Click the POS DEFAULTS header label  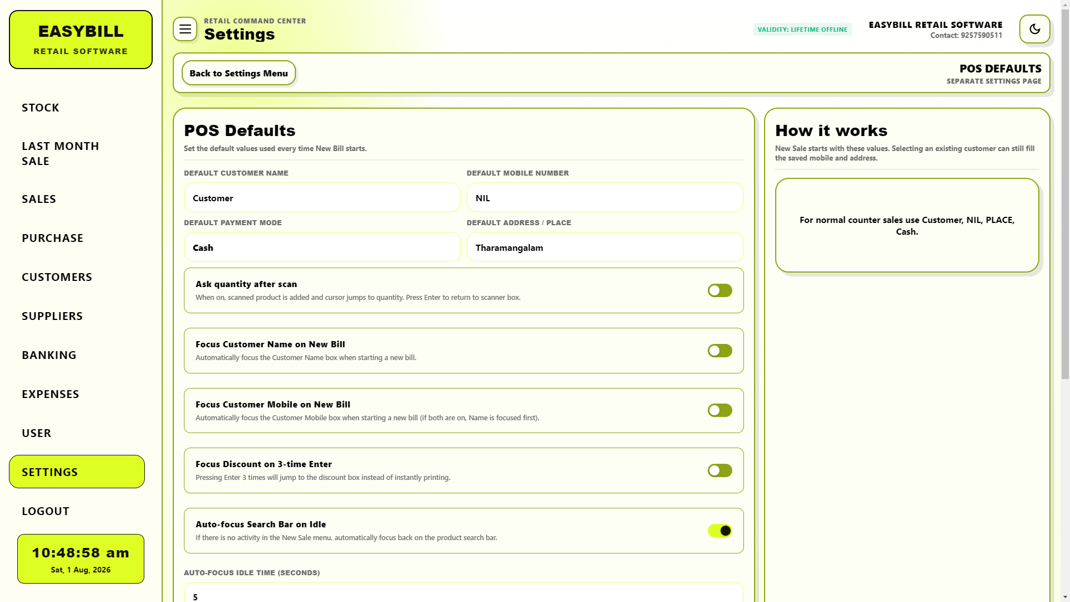coord(1000,69)
